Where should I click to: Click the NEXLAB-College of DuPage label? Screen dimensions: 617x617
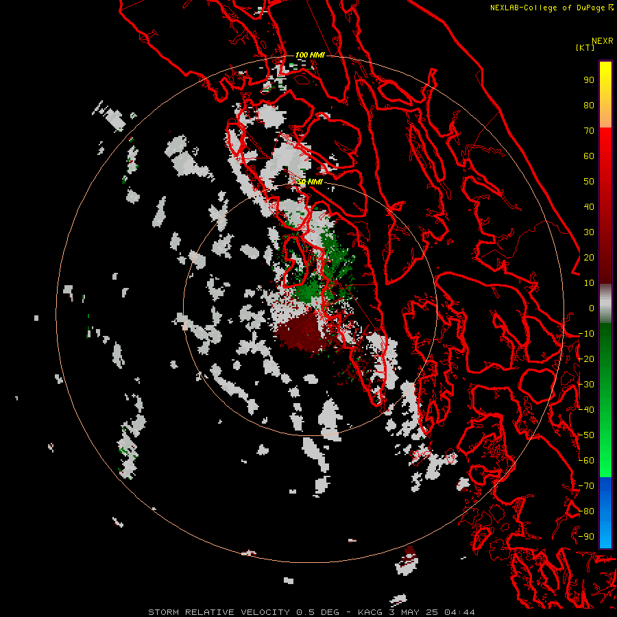coord(551,8)
